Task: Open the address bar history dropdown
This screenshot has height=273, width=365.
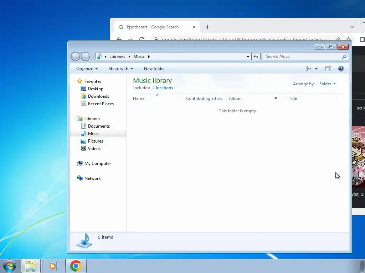Action: click(248, 57)
